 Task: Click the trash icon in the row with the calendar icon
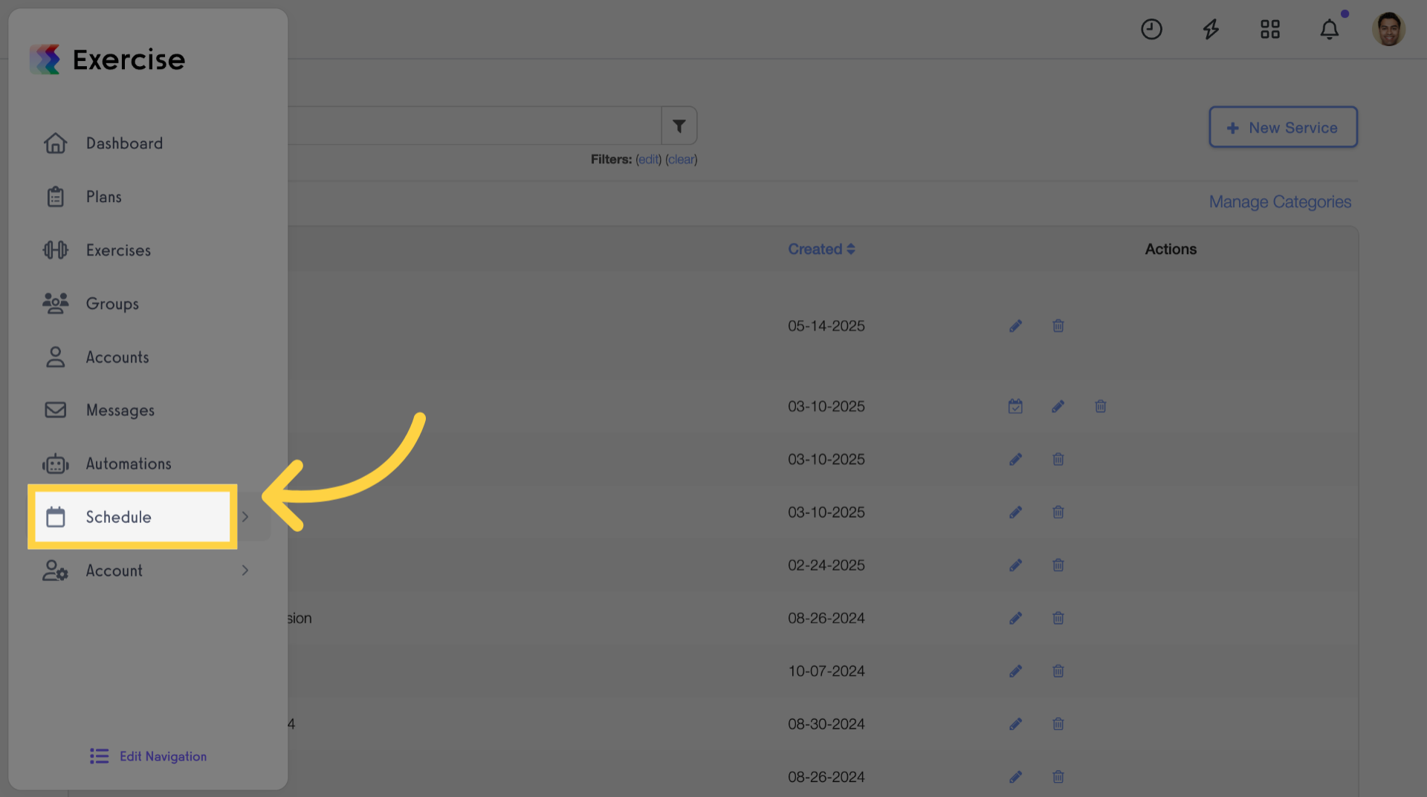[x=1101, y=406]
